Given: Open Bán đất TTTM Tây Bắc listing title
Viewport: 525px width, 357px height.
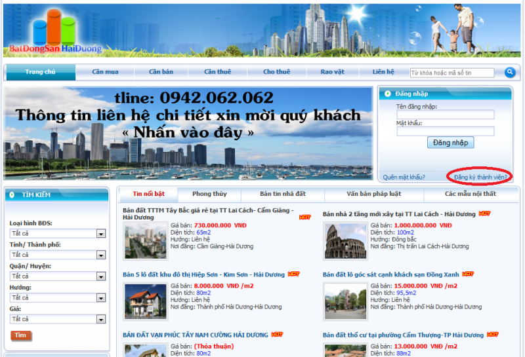Looking at the screenshot, I should pos(208,214).
